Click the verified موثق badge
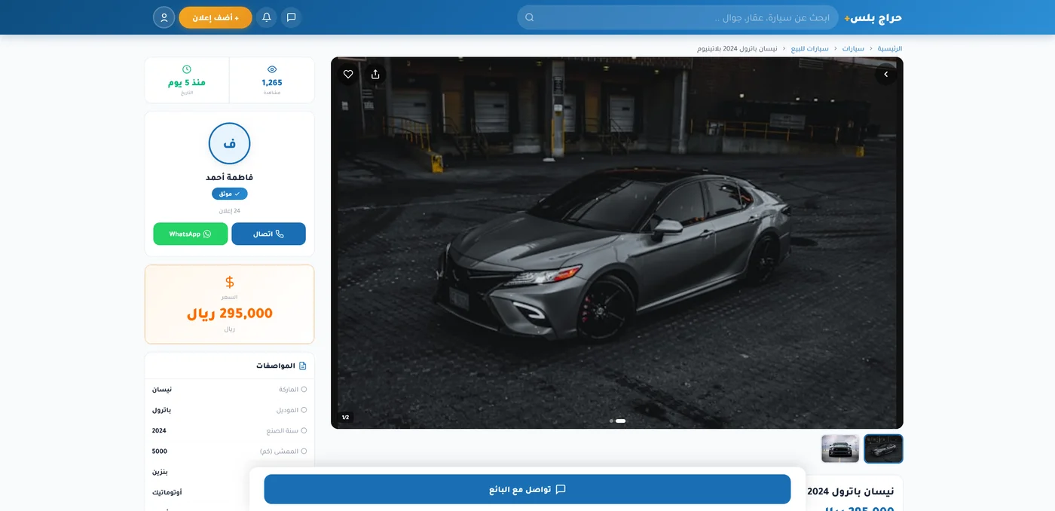 point(230,194)
